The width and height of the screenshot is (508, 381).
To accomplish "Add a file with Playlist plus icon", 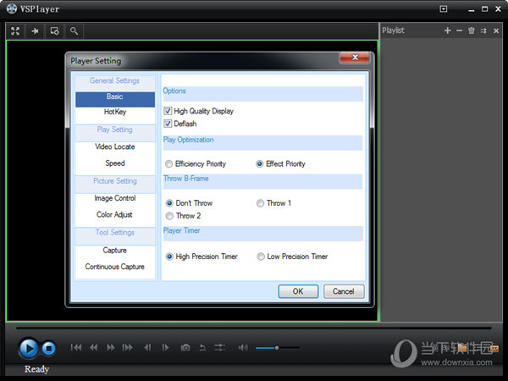I will [x=448, y=30].
